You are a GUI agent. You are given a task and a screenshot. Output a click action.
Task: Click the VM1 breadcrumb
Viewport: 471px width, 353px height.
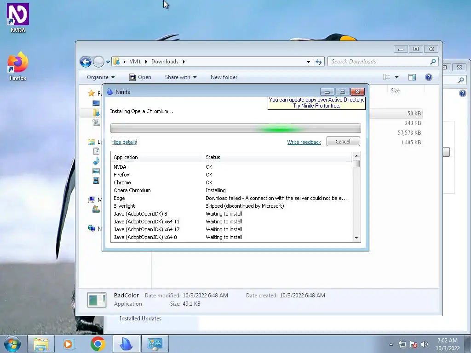coord(135,62)
